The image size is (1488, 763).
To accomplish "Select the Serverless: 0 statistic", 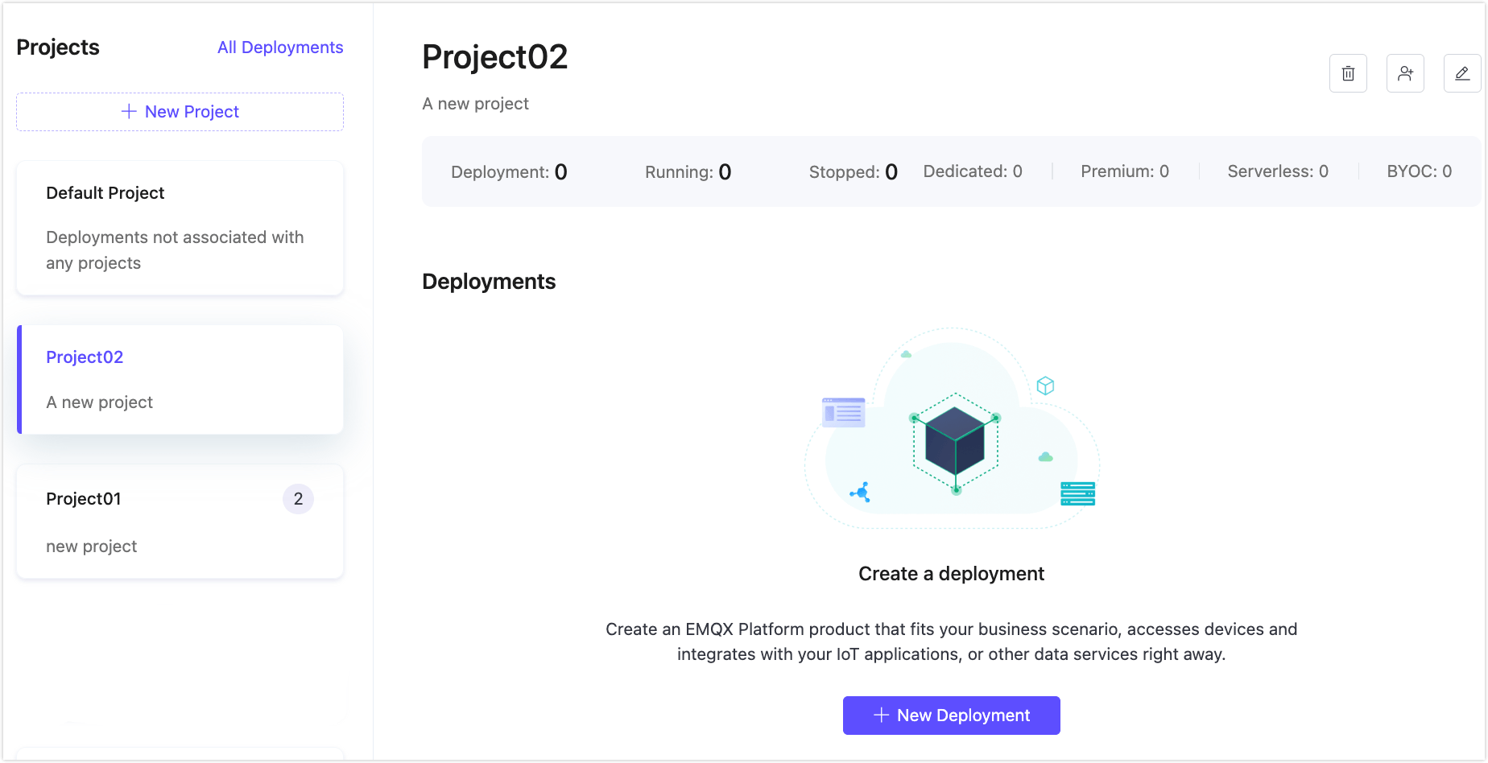I will [x=1277, y=171].
